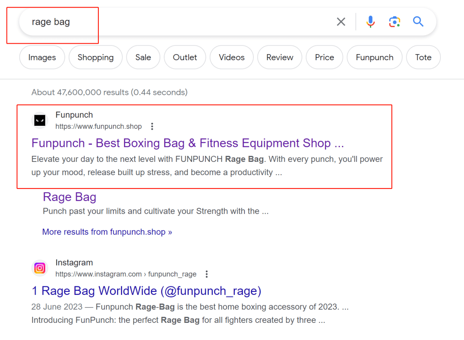Open three-dot menu for Funpunch result

152,126
